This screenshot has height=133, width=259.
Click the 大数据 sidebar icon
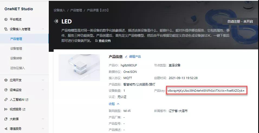pos(6,119)
